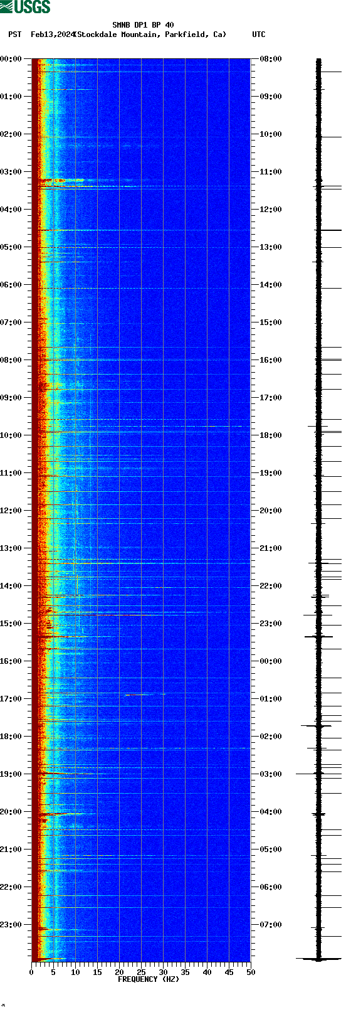This screenshot has width=346, height=1012.
Task: Click the PST time label '06:00'
Action: coord(11,285)
